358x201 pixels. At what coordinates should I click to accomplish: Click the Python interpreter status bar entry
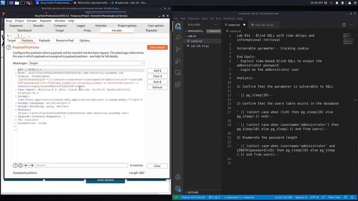click(x=193, y=197)
